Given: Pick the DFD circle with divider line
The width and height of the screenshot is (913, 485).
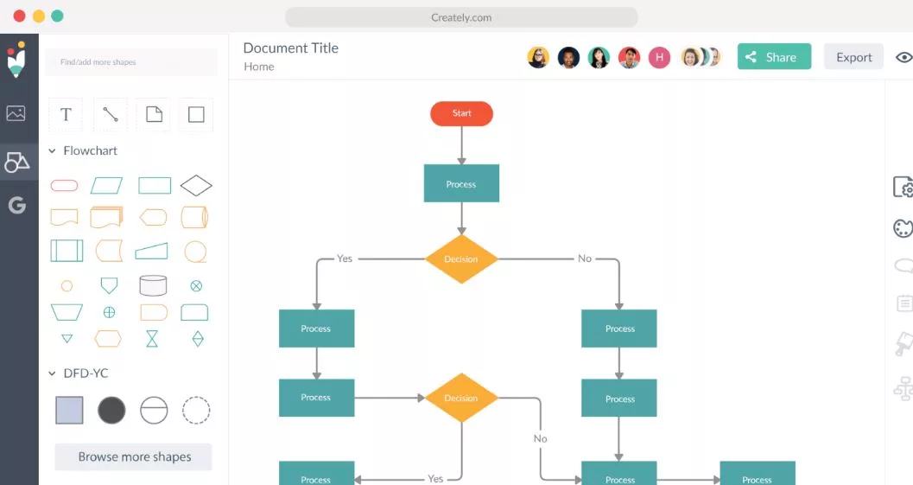Looking at the screenshot, I should coord(154,410).
